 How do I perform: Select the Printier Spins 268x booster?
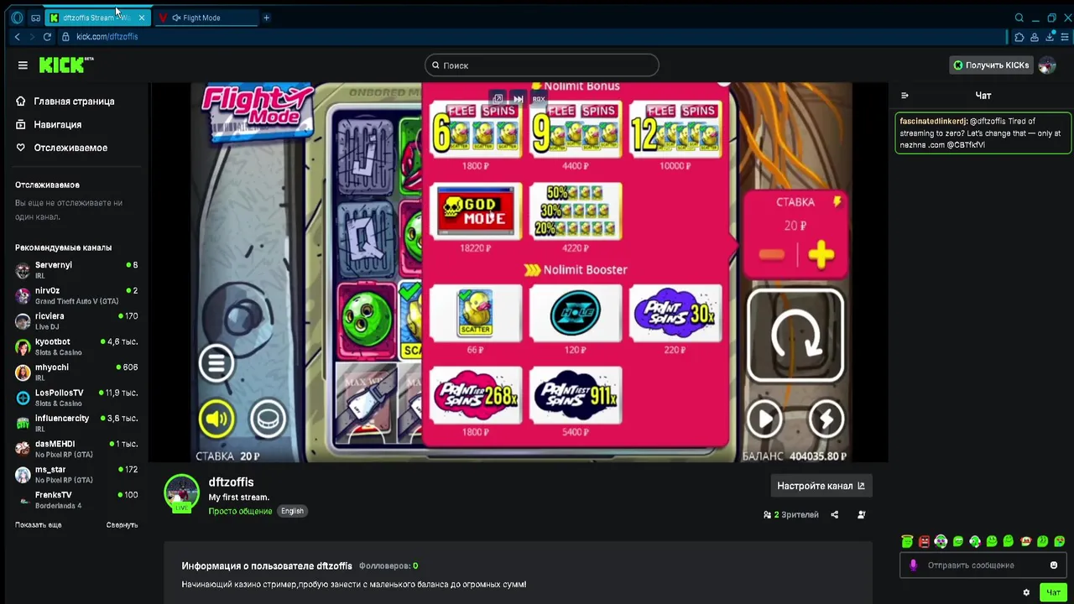click(x=475, y=395)
